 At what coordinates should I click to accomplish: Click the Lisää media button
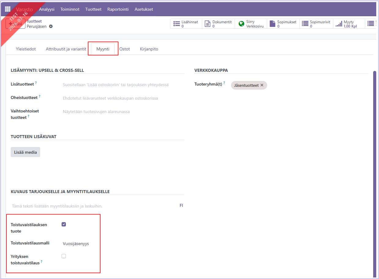coord(25,152)
